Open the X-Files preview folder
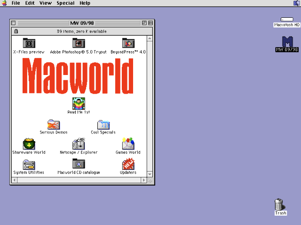This screenshot has width=301, height=225. point(29,43)
